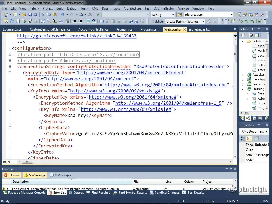Open Create Publish Settings dropdown
This screenshot has height=204, width=272.
[x=203, y=21]
